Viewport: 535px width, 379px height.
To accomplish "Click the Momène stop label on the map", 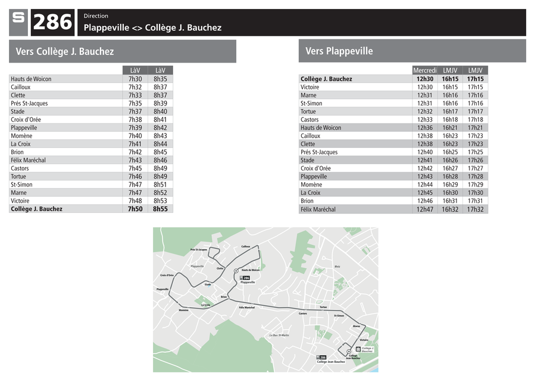I will pyautogui.click(x=183, y=310).
